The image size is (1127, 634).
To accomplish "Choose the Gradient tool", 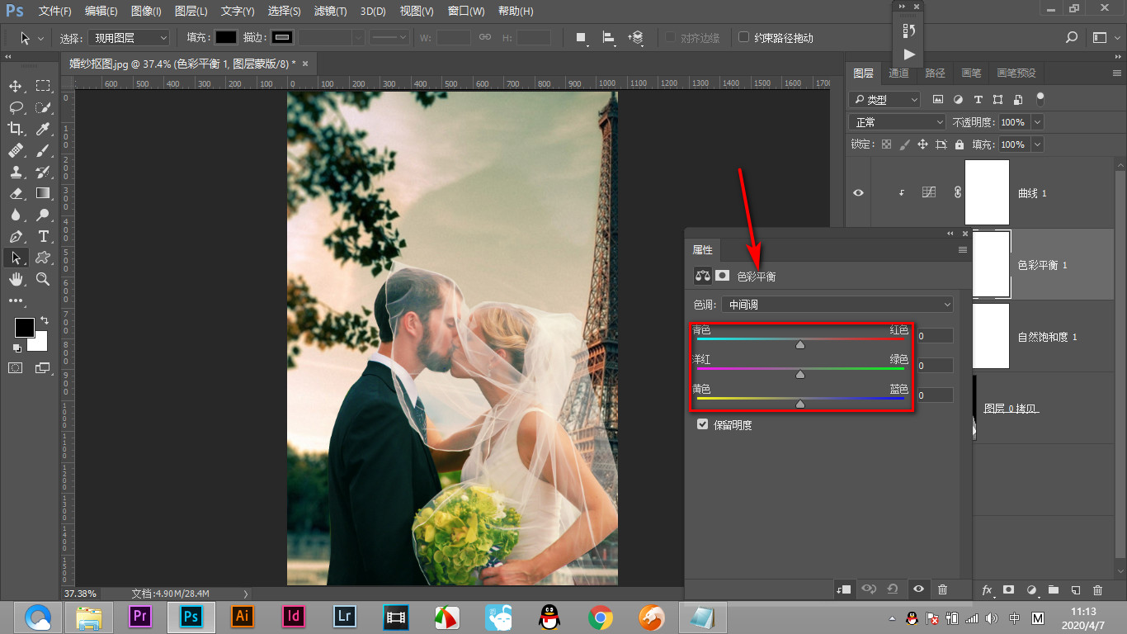I will [43, 193].
